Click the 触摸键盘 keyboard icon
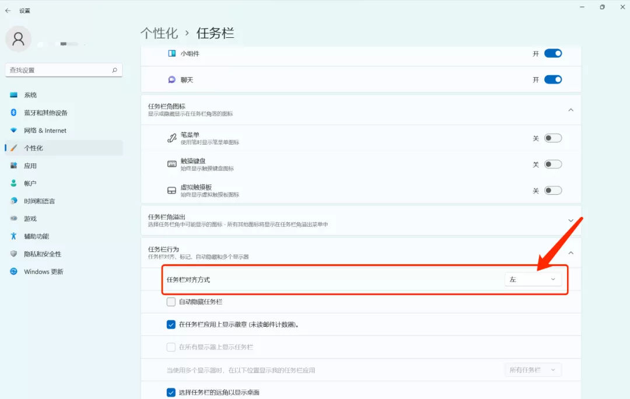The image size is (630, 399). (x=171, y=164)
